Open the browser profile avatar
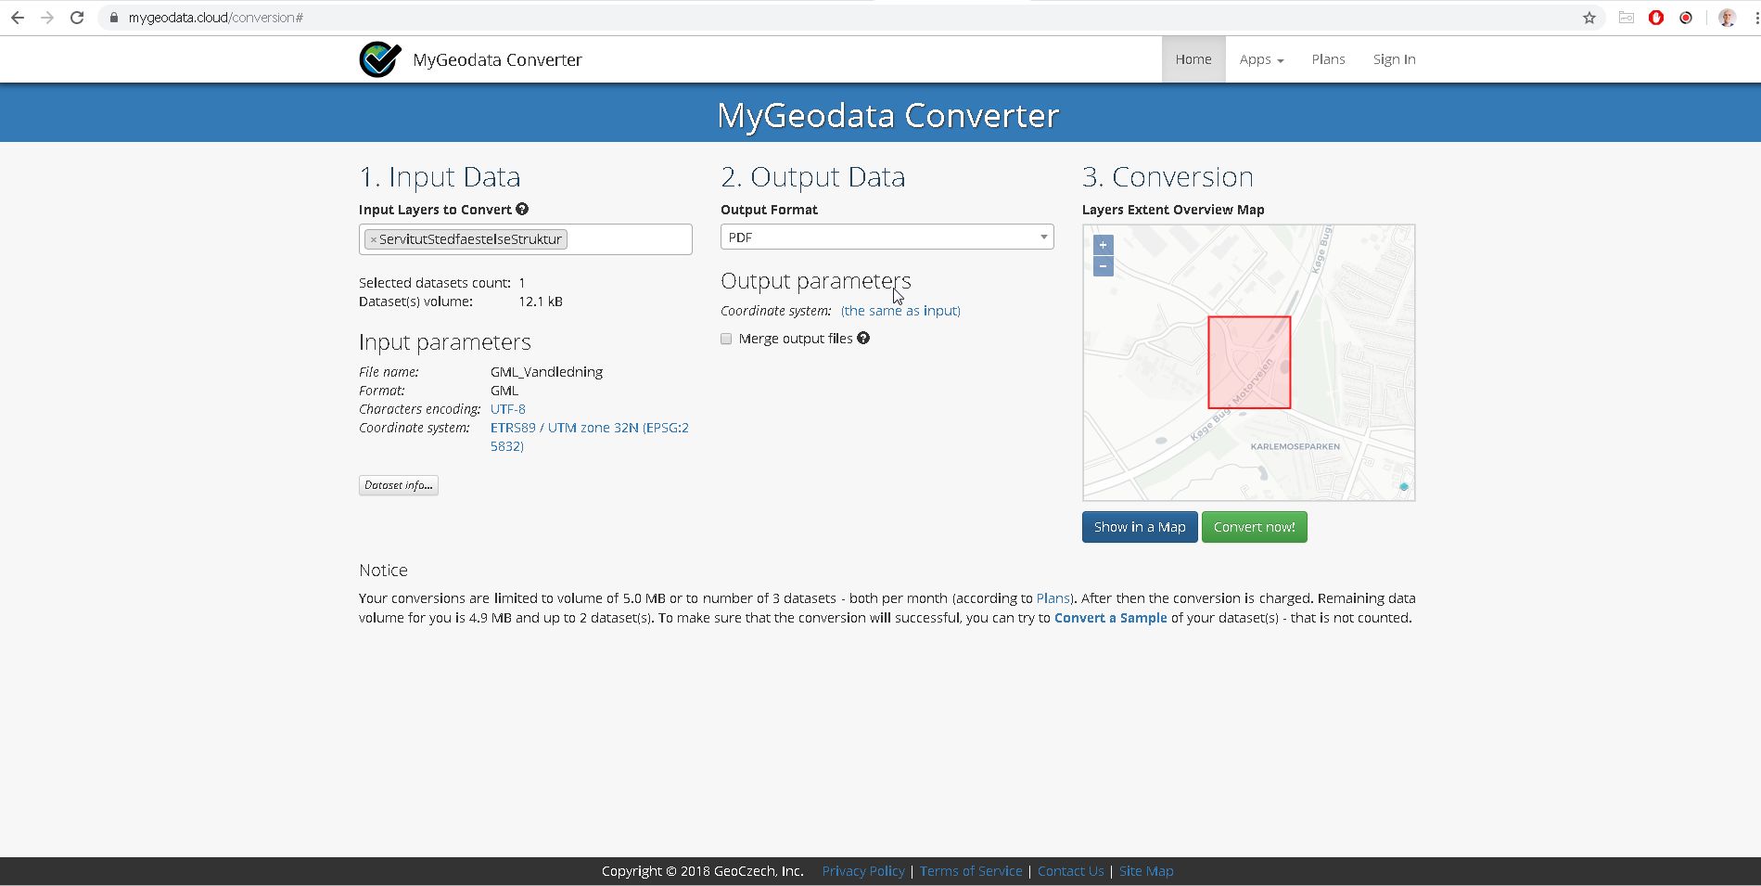This screenshot has height=886, width=1761. (1727, 18)
